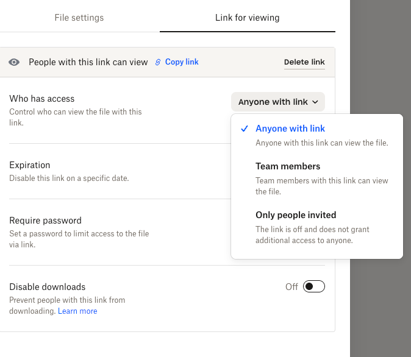411x357 pixels.
Task: Click the eye icon beside link description
Action: tap(15, 62)
